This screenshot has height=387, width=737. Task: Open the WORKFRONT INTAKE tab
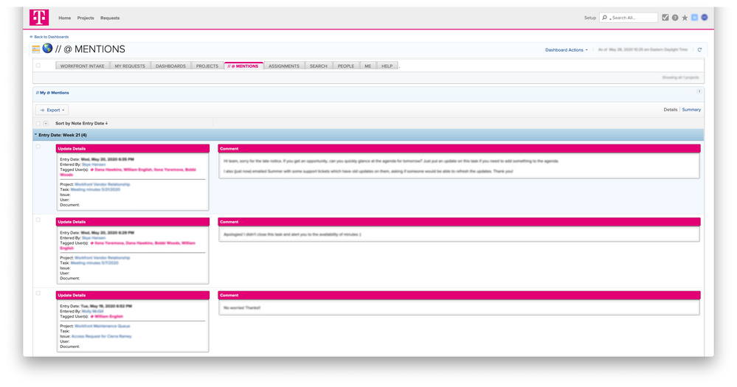82,66
